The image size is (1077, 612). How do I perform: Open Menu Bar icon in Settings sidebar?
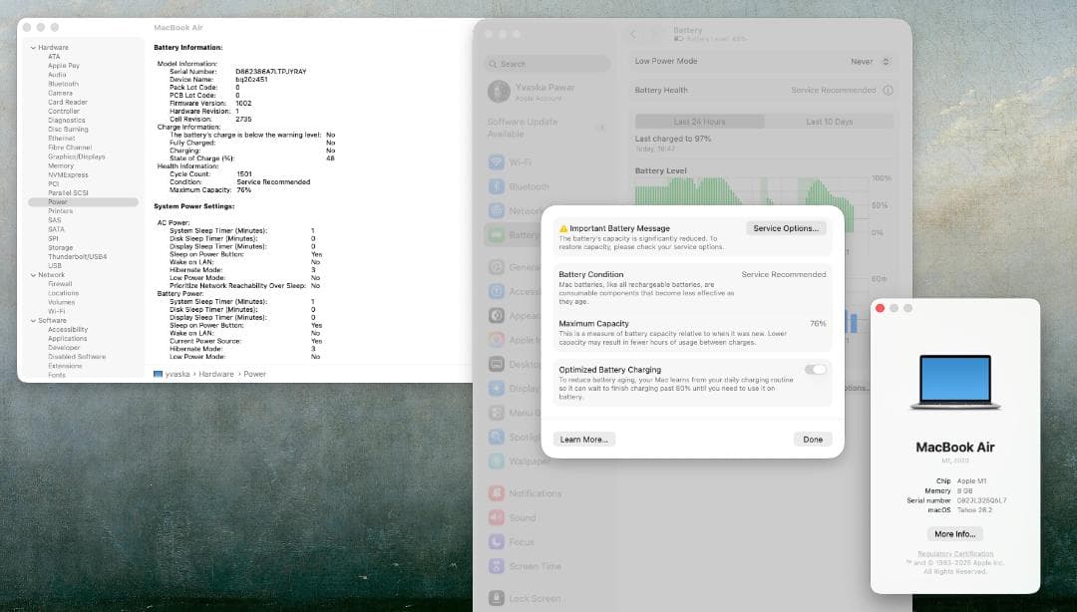[497, 413]
